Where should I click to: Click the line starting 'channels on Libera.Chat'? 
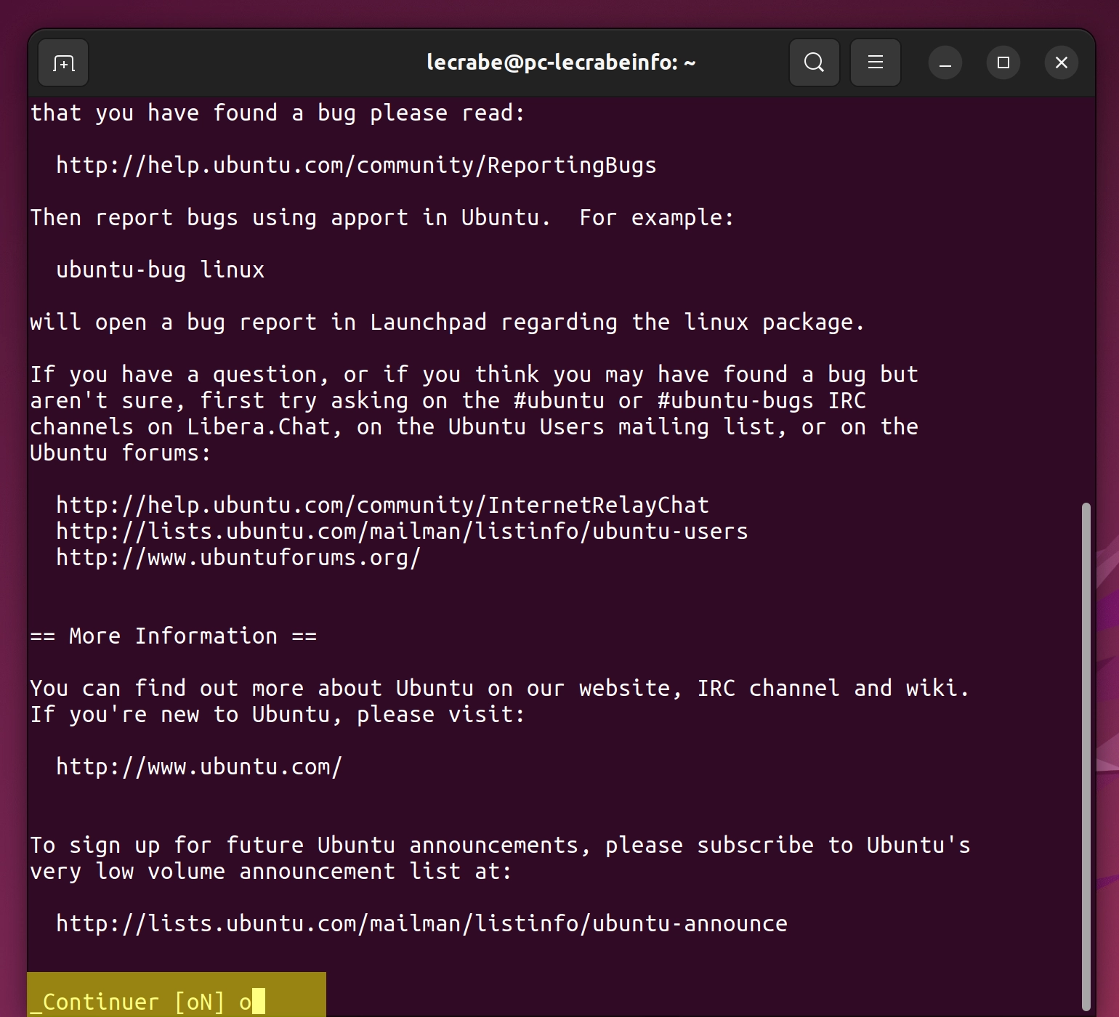click(x=474, y=426)
